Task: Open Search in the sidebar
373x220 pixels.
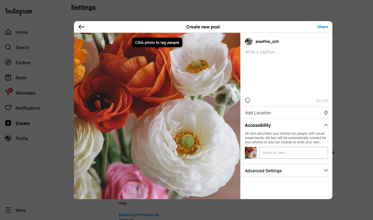Action: click(x=22, y=47)
